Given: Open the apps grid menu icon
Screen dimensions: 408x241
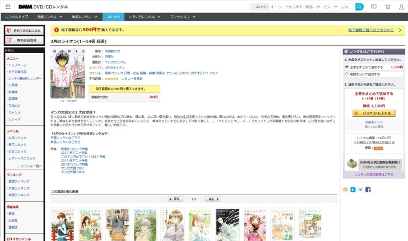Looking at the screenshot, I should click(8, 7).
